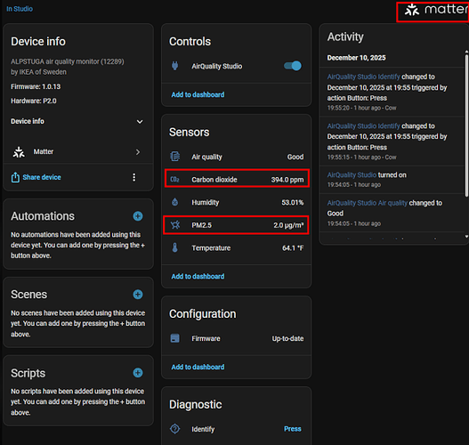Click the Activity scrollbar down arrow
469x445 pixels.
point(466,236)
